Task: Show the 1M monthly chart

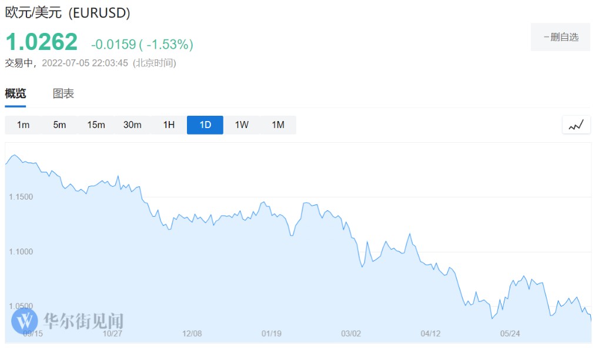Action: (278, 125)
